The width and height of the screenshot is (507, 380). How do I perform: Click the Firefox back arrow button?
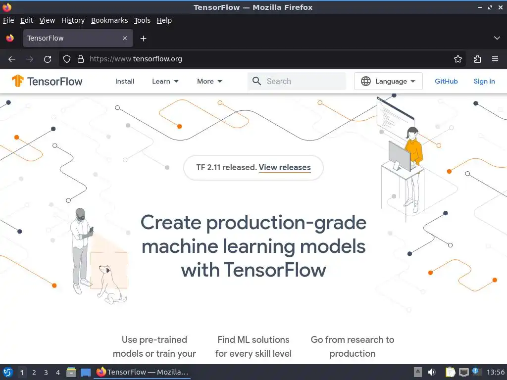[x=12, y=59]
